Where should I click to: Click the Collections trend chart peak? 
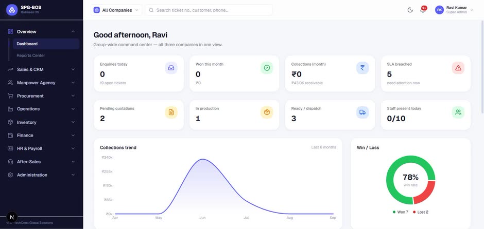202,159
